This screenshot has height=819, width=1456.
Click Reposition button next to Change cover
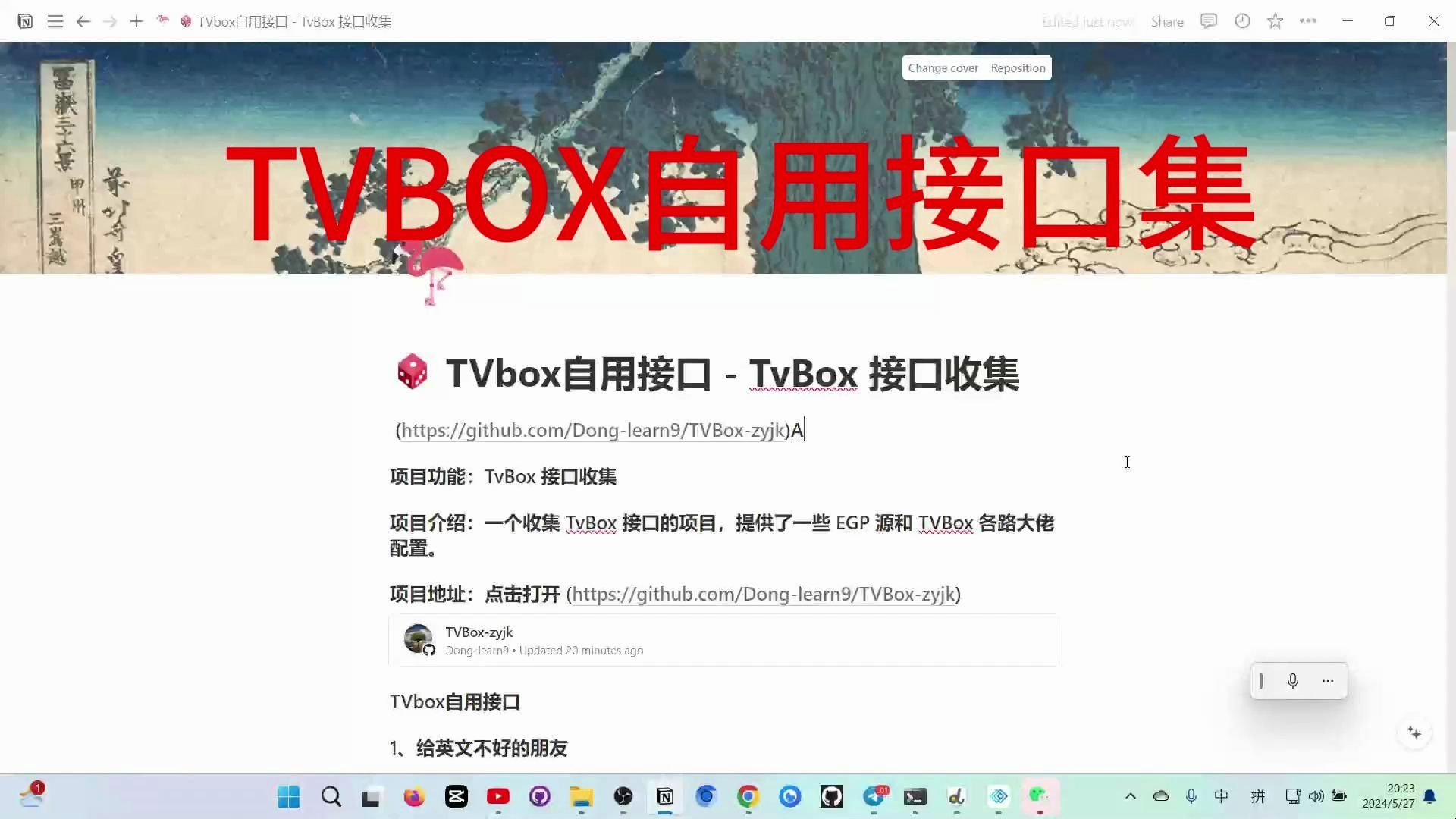coord(1018,67)
